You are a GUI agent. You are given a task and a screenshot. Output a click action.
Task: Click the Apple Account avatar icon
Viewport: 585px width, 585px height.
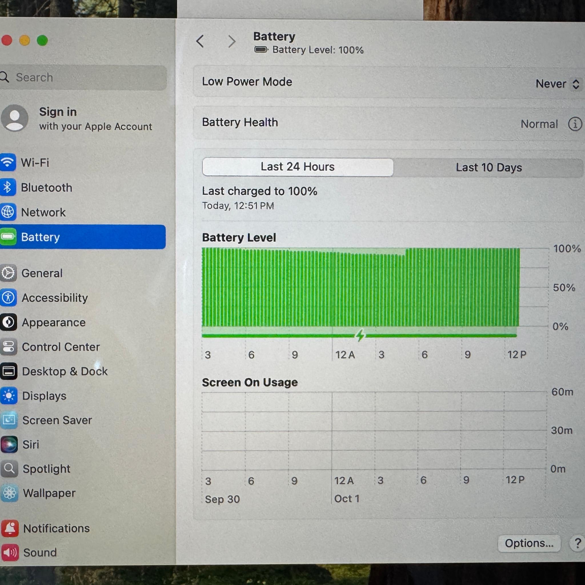click(14, 118)
